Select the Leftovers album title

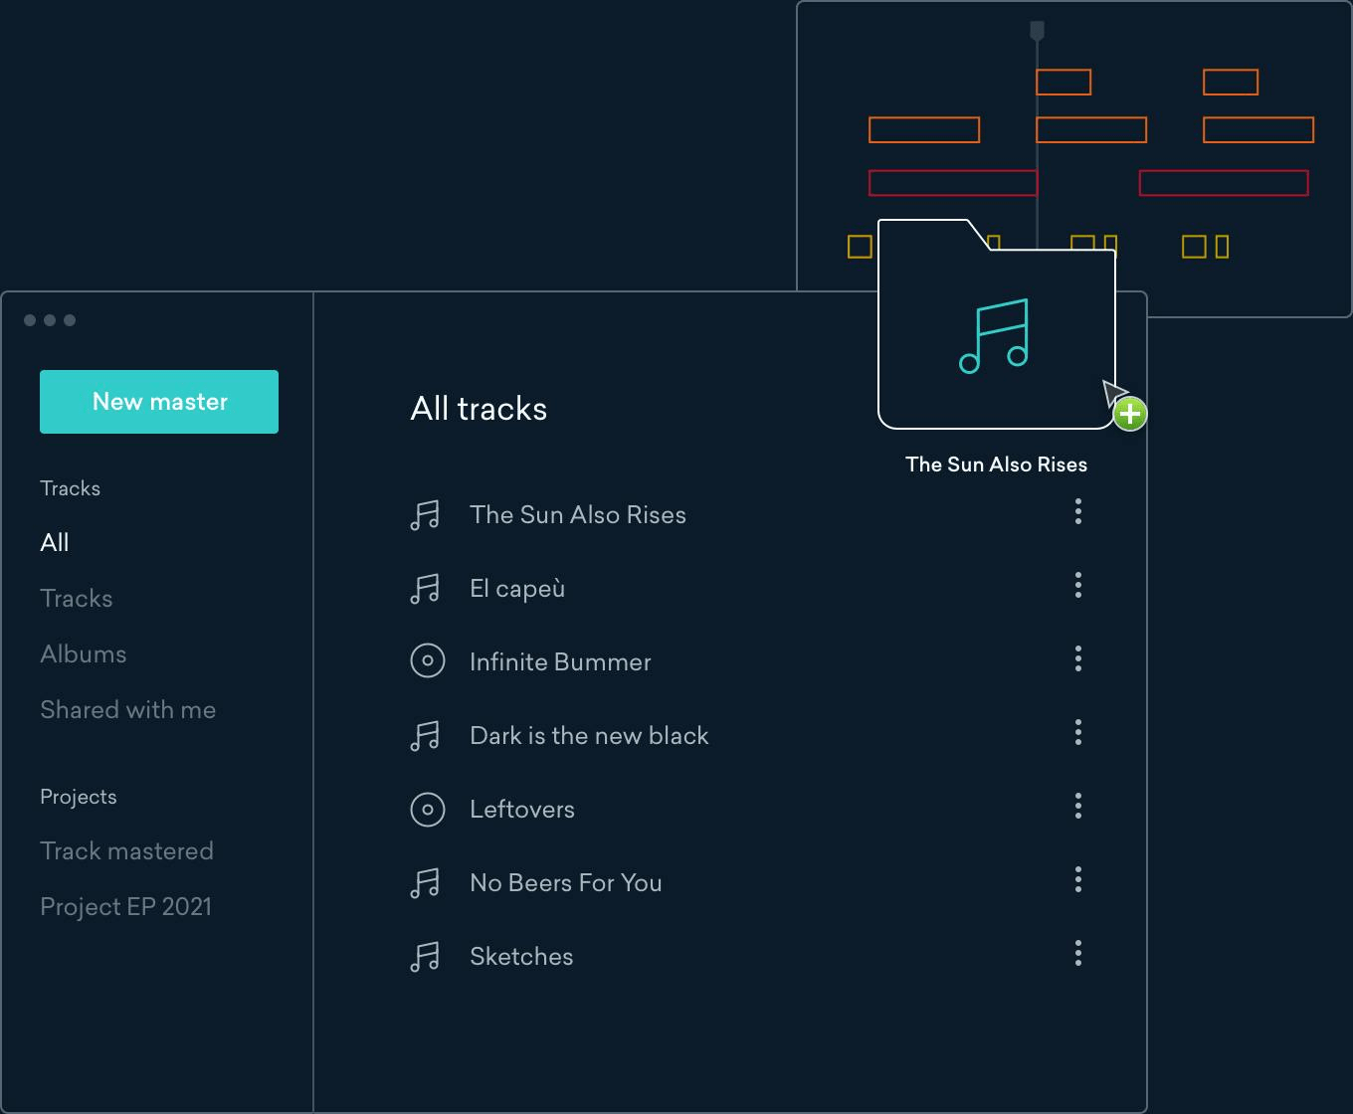click(522, 809)
